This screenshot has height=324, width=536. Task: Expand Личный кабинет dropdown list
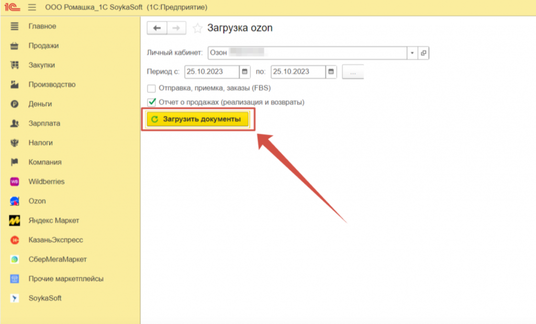(412, 53)
